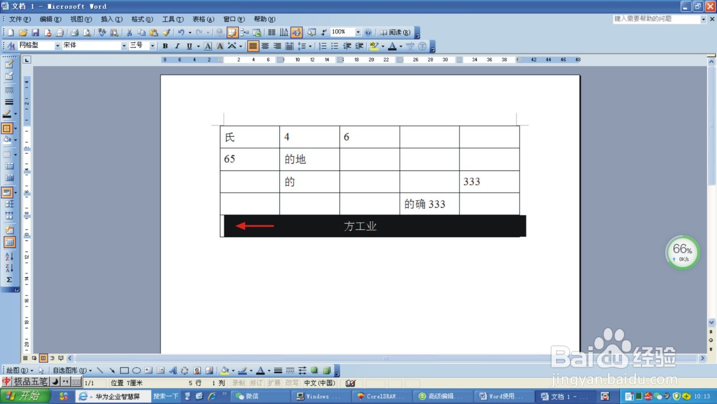Insert WordArt from the drawing toolbar
717x404 pixels.
coord(173,370)
